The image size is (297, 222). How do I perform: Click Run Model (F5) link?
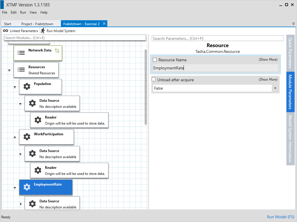(280, 217)
